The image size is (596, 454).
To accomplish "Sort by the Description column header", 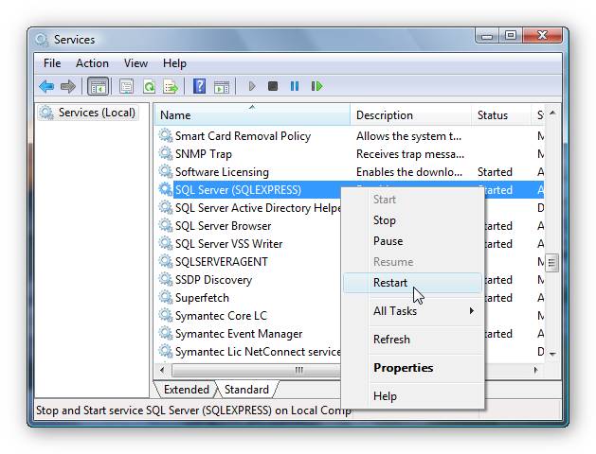I will click(410, 115).
